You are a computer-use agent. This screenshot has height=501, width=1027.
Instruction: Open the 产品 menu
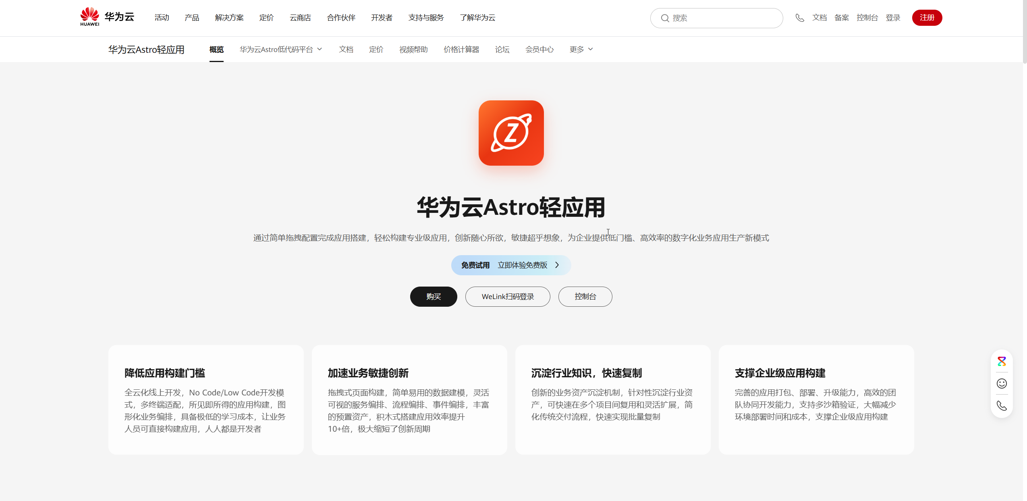coord(191,17)
